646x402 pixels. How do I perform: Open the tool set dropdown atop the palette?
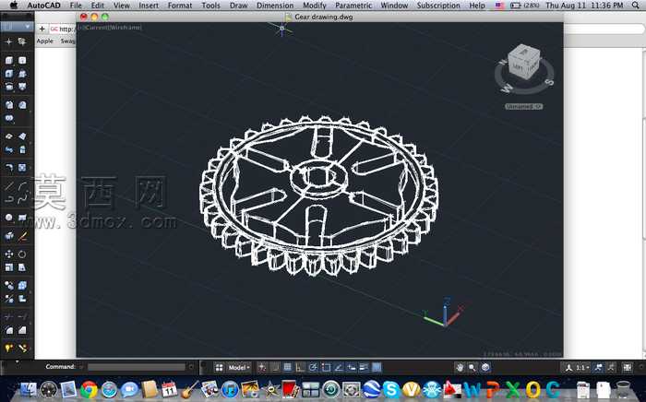pyautogui.click(x=17, y=27)
